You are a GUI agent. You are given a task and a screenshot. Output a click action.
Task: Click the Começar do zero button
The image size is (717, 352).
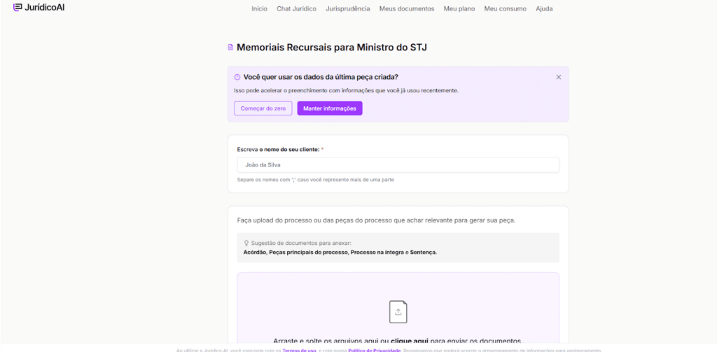click(263, 108)
